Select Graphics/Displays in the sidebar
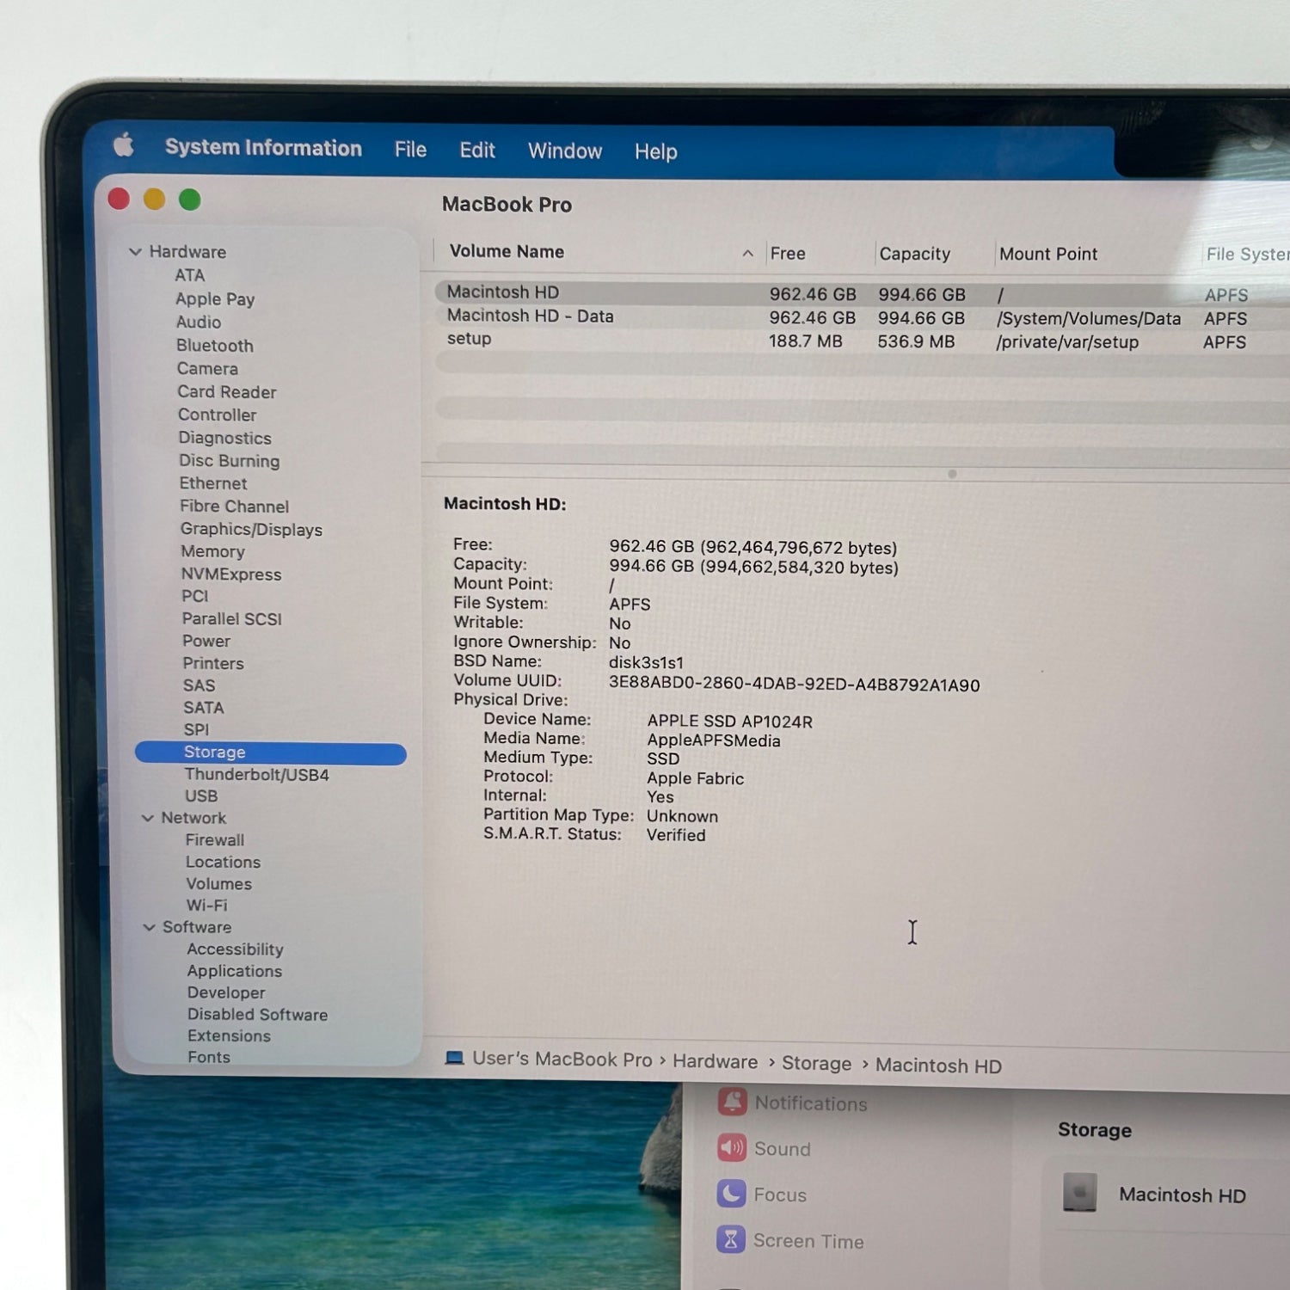The width and height of the screenshot is (1290, 1290). tap(251, 530)
